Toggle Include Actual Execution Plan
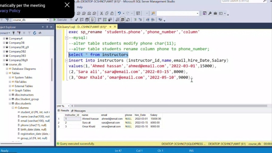Viewport: 272px width, 153px height. pos(99,20)
